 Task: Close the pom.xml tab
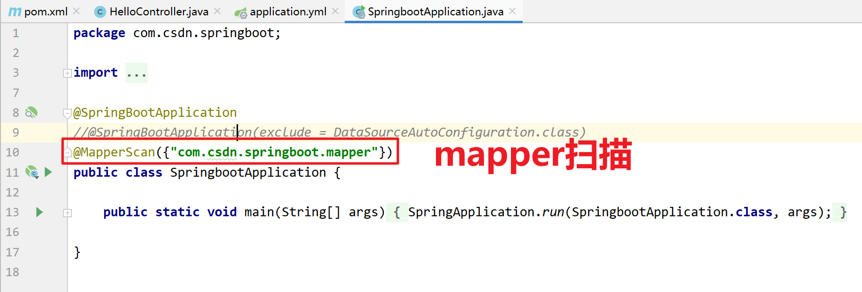(x=76, y=11)
